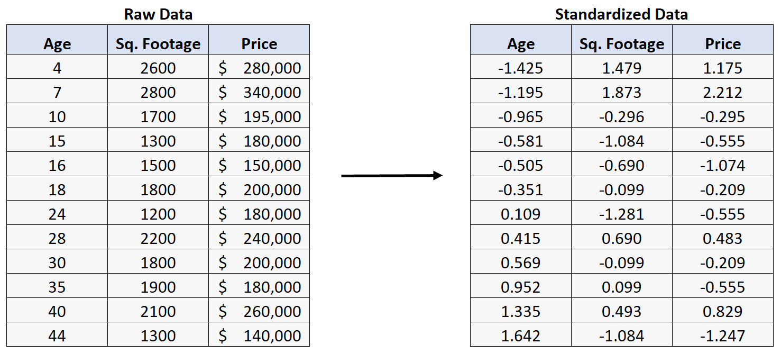Click the Raw Data title
The height and width of the screenshot is (353, 781).
158,14
